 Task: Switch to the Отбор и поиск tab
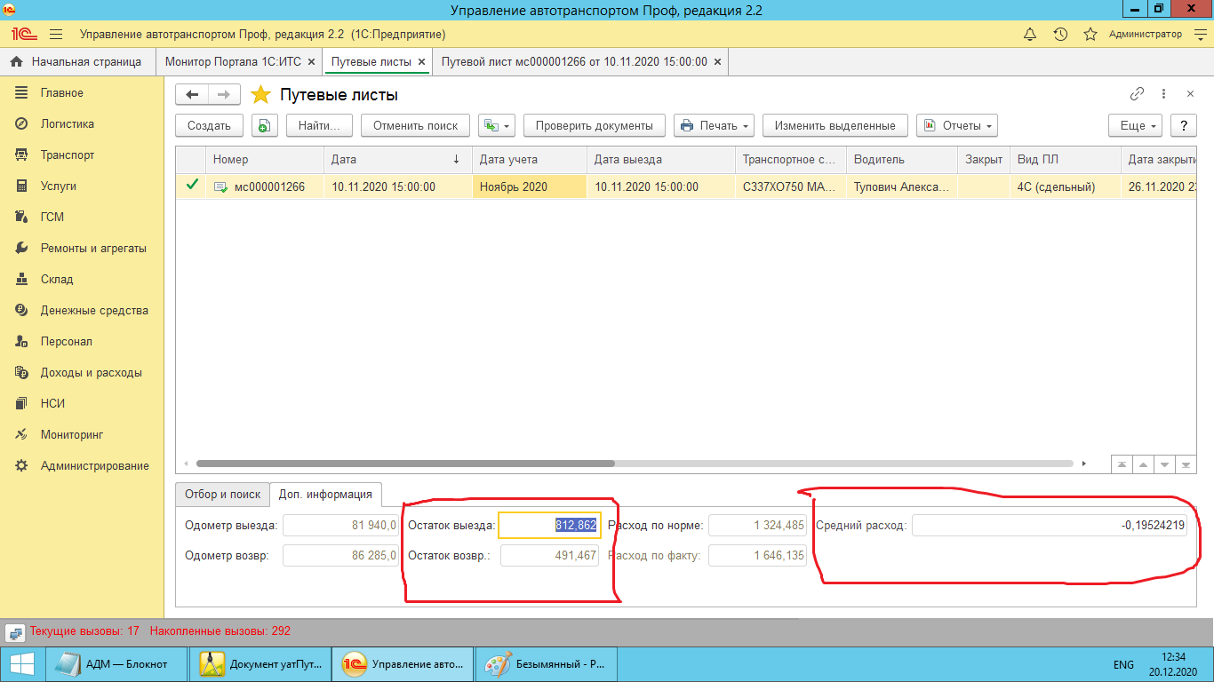222,495
